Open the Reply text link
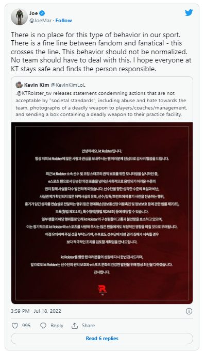204x352 pixels. click(57, 326)
